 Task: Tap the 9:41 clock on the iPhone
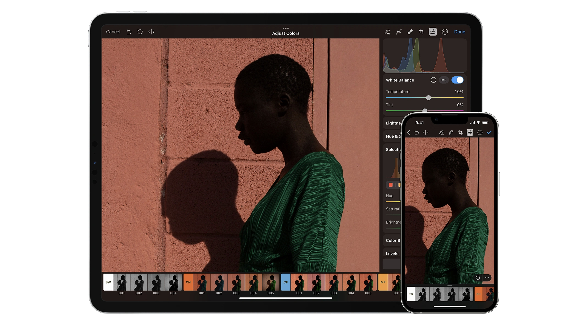(x=419, y=123)
